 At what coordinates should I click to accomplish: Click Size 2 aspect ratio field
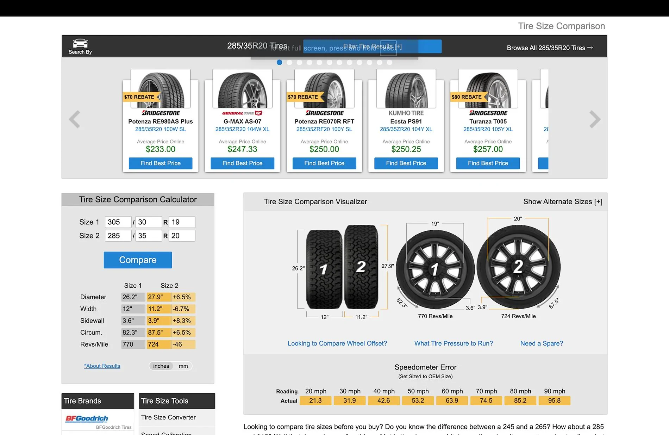click(x=149, y=236)
